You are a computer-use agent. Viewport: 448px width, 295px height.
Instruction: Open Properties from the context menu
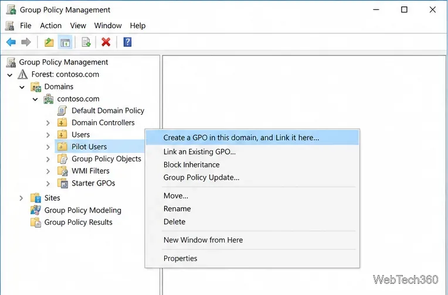252,259
